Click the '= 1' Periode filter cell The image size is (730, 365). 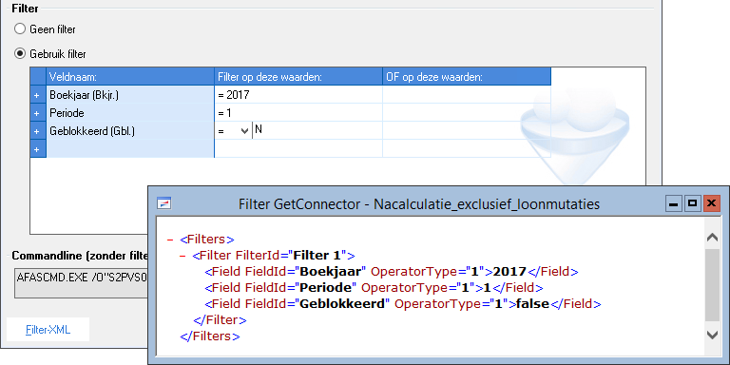click(298, 113)
